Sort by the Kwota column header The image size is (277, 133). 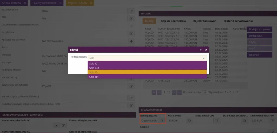pyautogui.click(x=188, y=29)
